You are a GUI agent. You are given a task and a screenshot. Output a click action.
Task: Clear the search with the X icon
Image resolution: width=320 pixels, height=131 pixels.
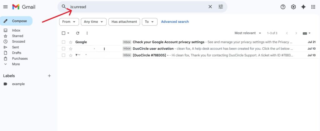(210, 7)
